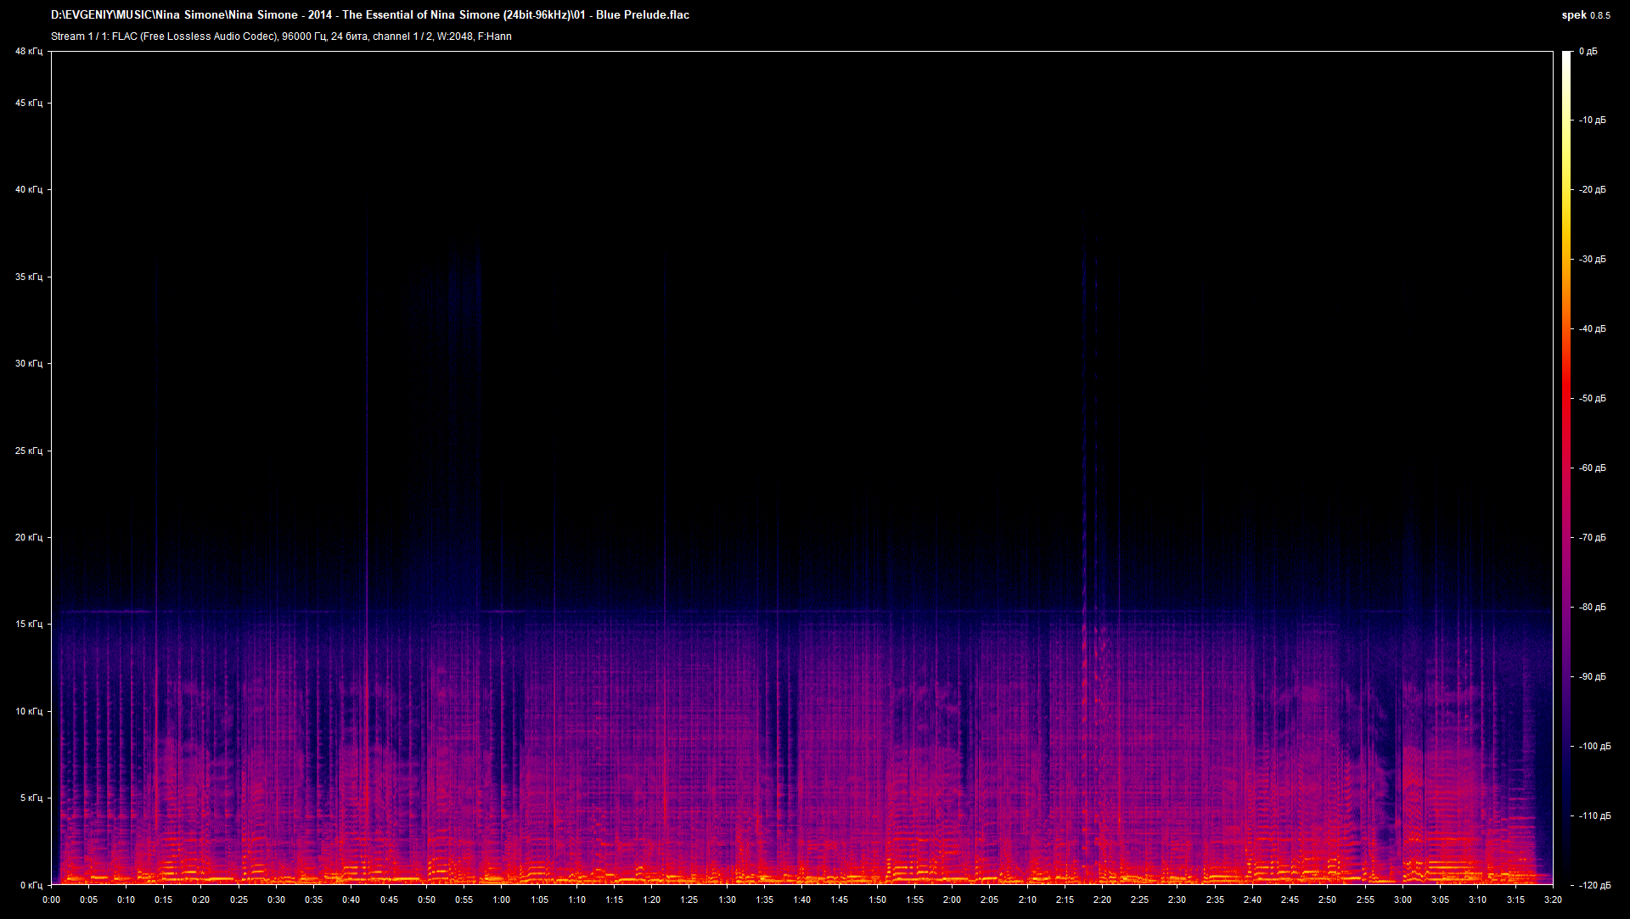Click the -50 дБ level label
The height and width of the screenshot is (919, 1630).
(x=1593, y=399)
